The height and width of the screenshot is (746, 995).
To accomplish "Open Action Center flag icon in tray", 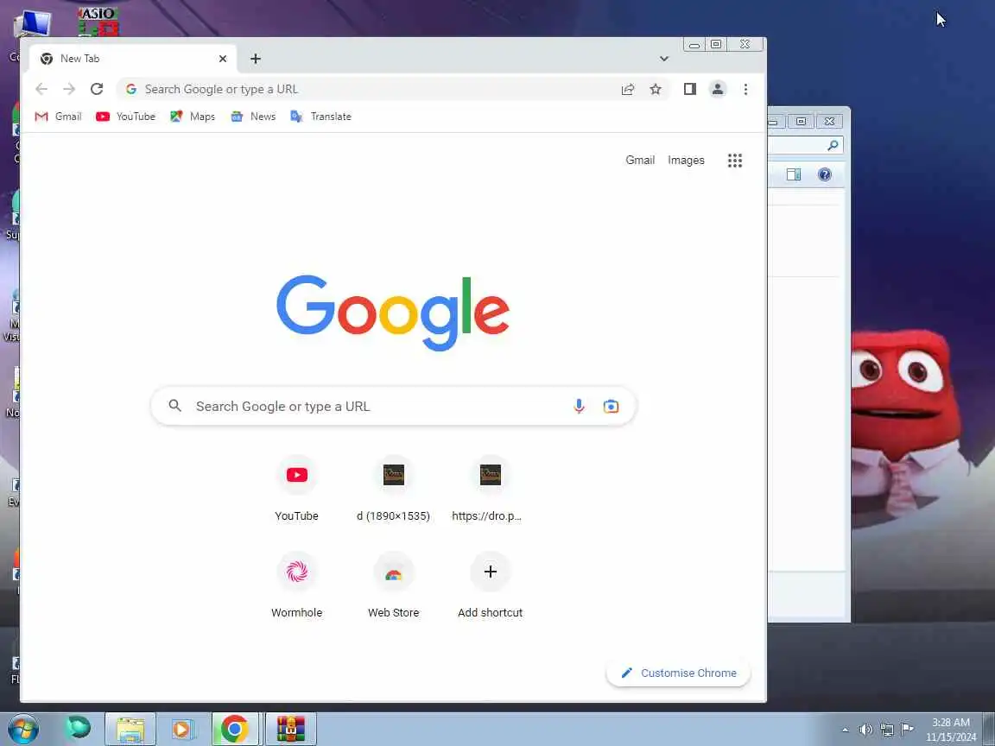I will [x=908, y=729].
